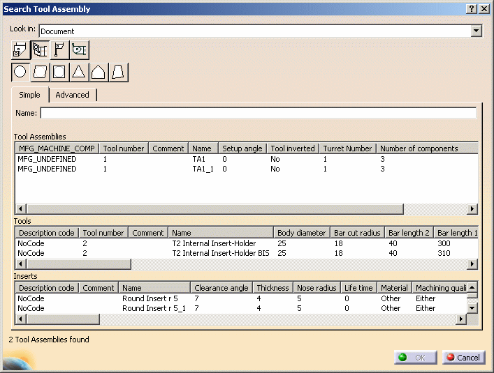This screenshot has height=373, width=494.
Task: Select the square insert shape icon
Action: click(x=59, y=72)
